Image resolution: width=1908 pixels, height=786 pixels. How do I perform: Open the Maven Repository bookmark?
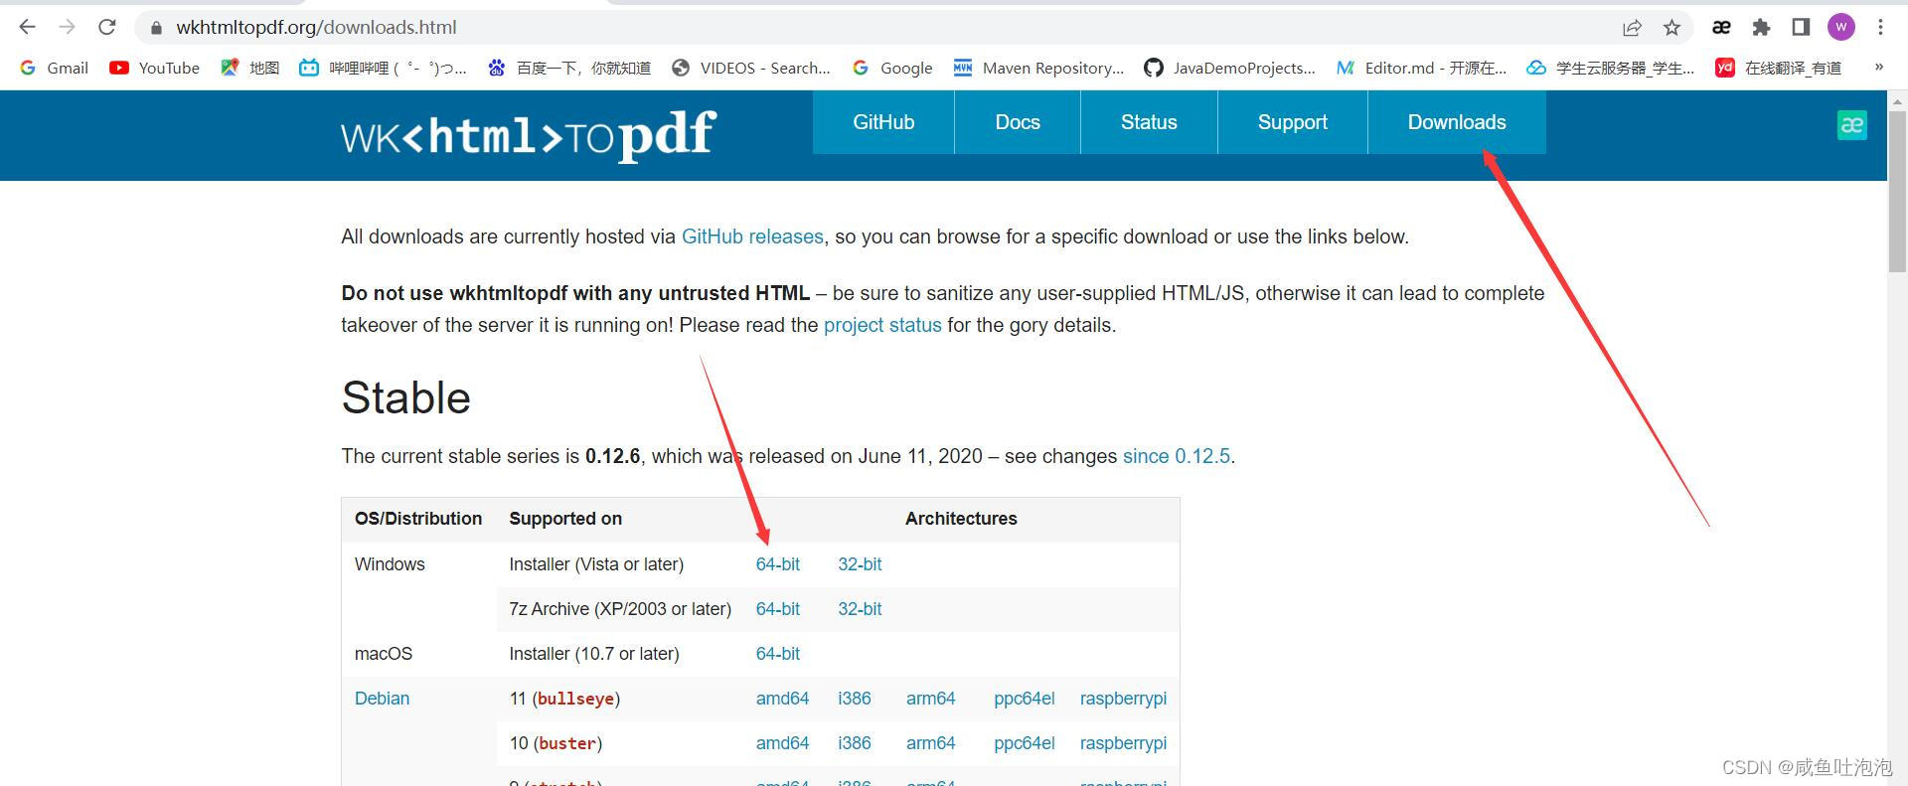tap(1038, 68)
